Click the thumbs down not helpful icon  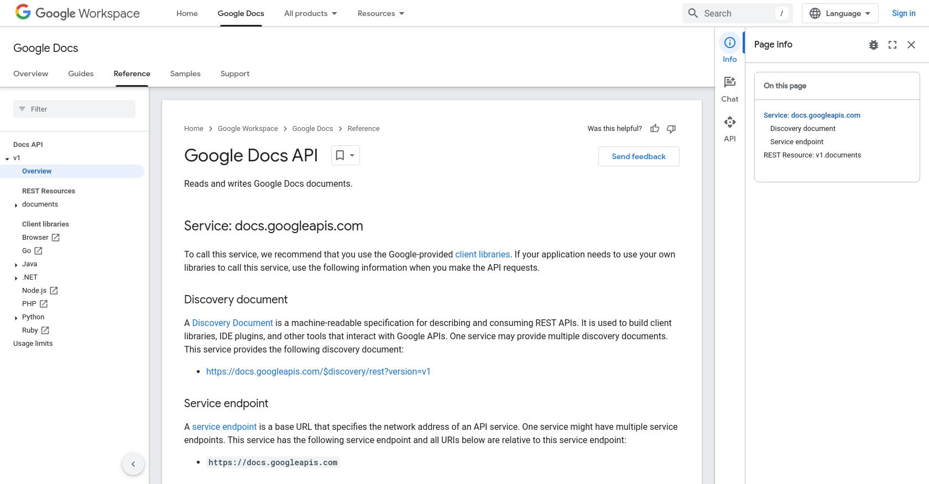pyautogui.click(x=671, y=129)
